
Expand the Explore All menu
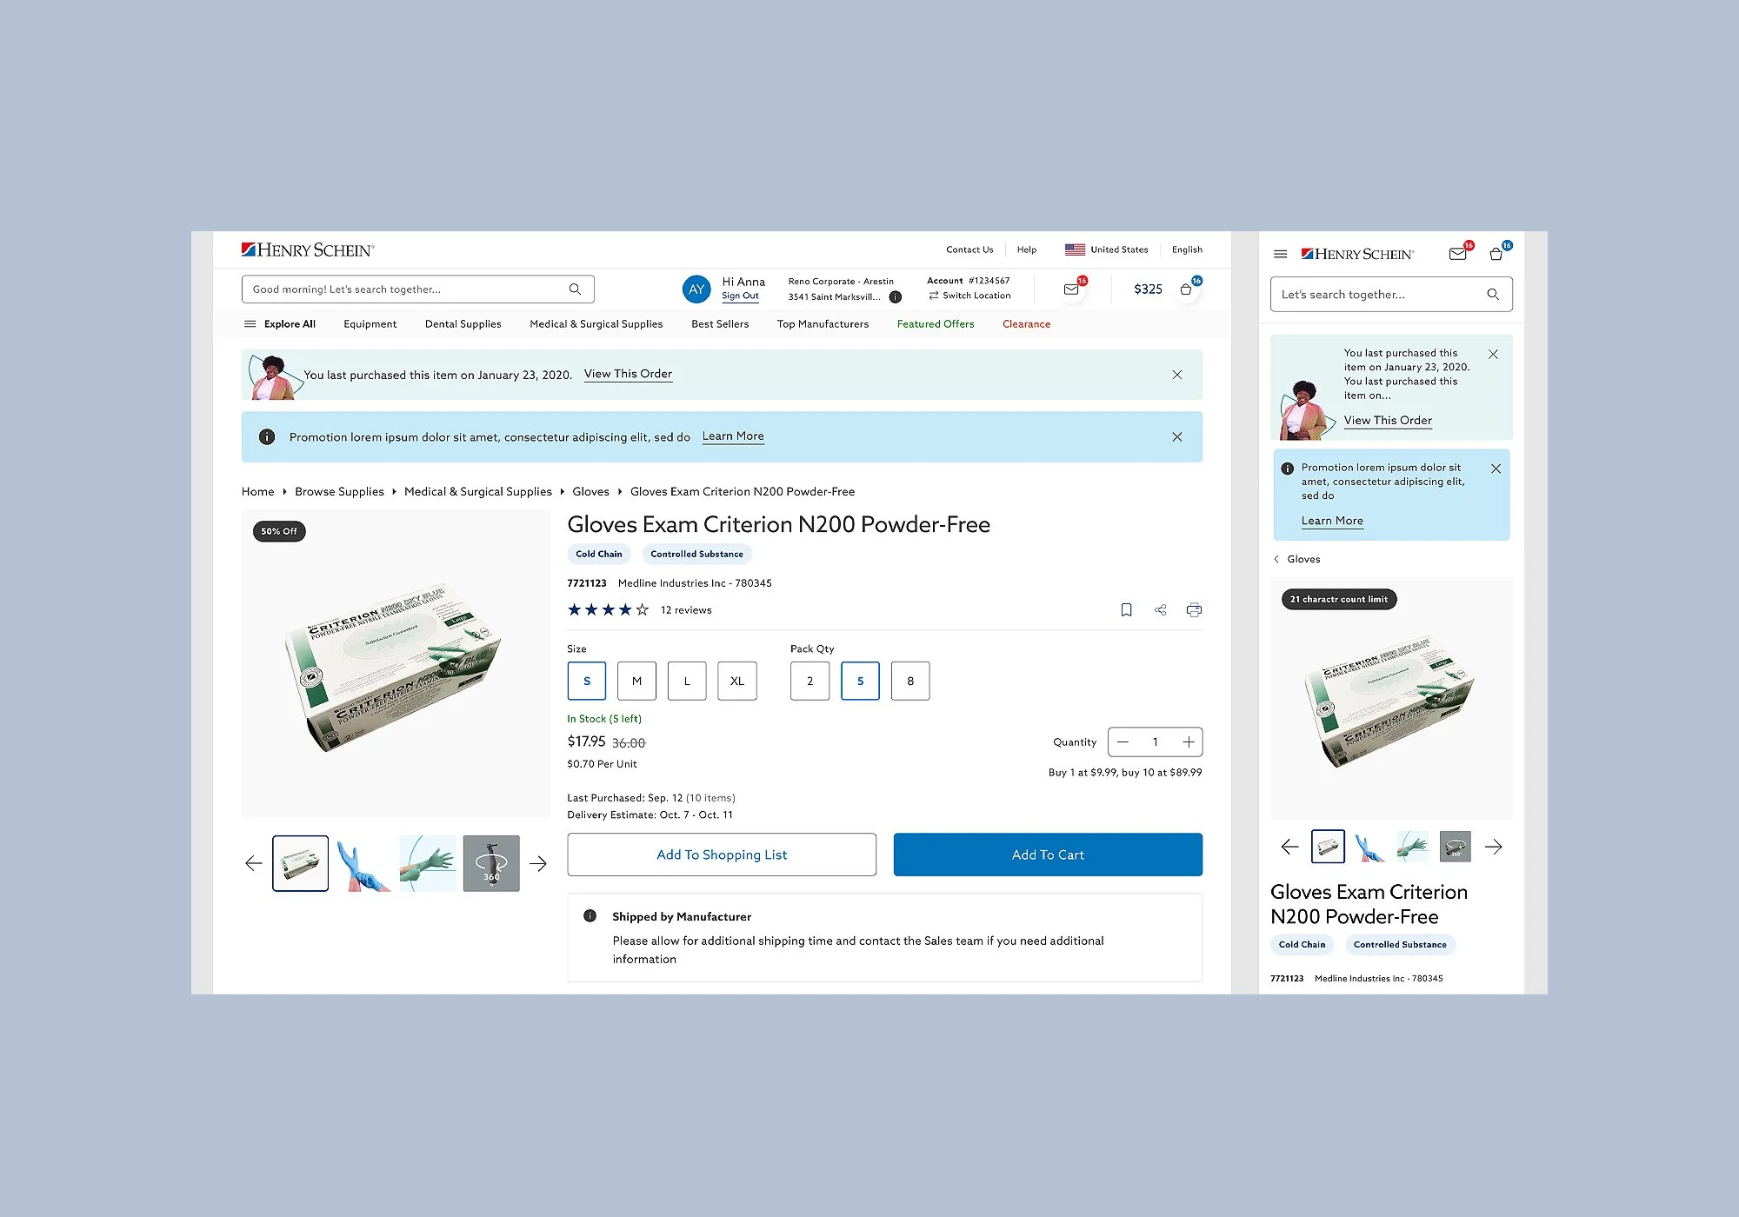click(280, 324)
